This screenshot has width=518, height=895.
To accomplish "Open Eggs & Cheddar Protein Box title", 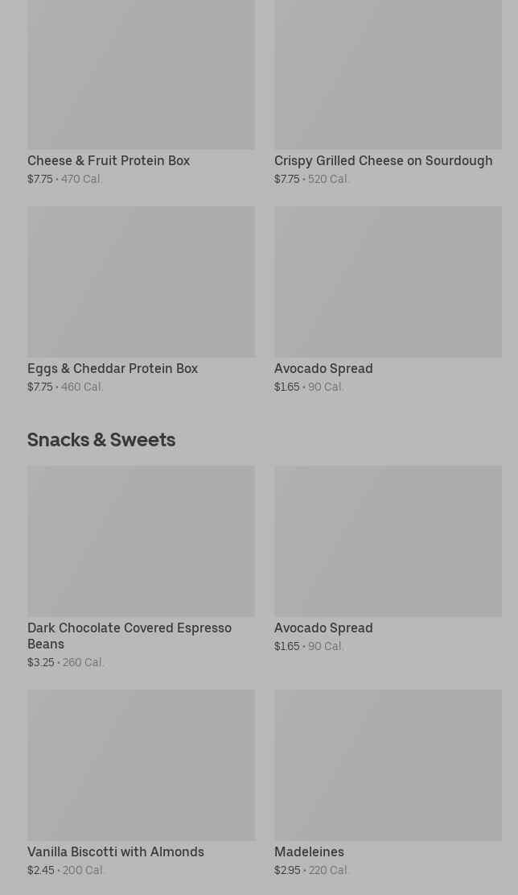I will pyautogui.click(x=113, y=368).
